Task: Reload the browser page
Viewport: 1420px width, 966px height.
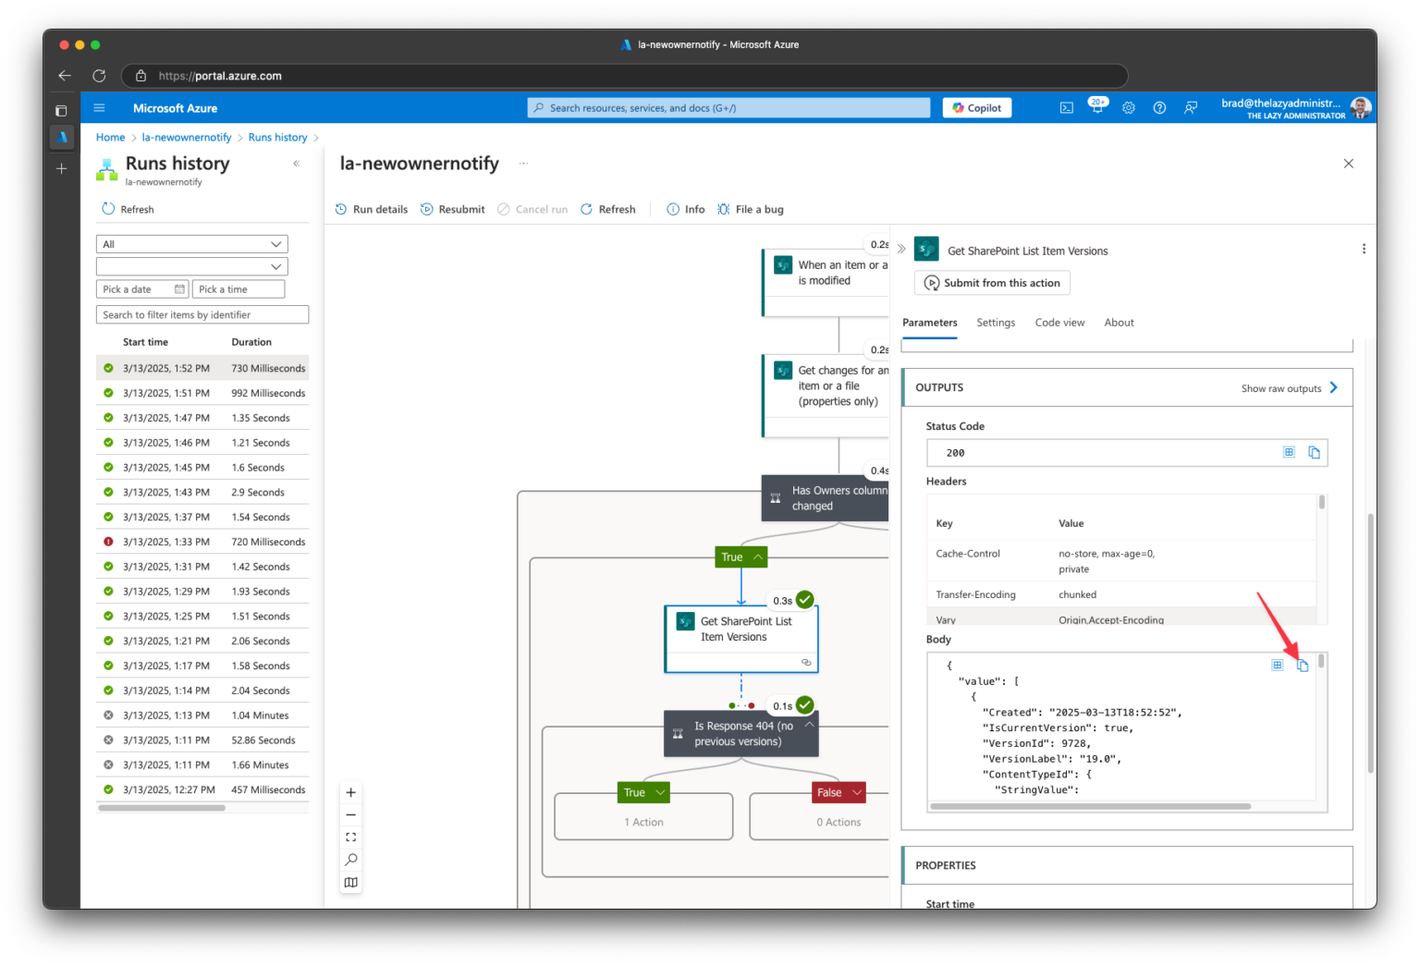Action: (99, 76)
